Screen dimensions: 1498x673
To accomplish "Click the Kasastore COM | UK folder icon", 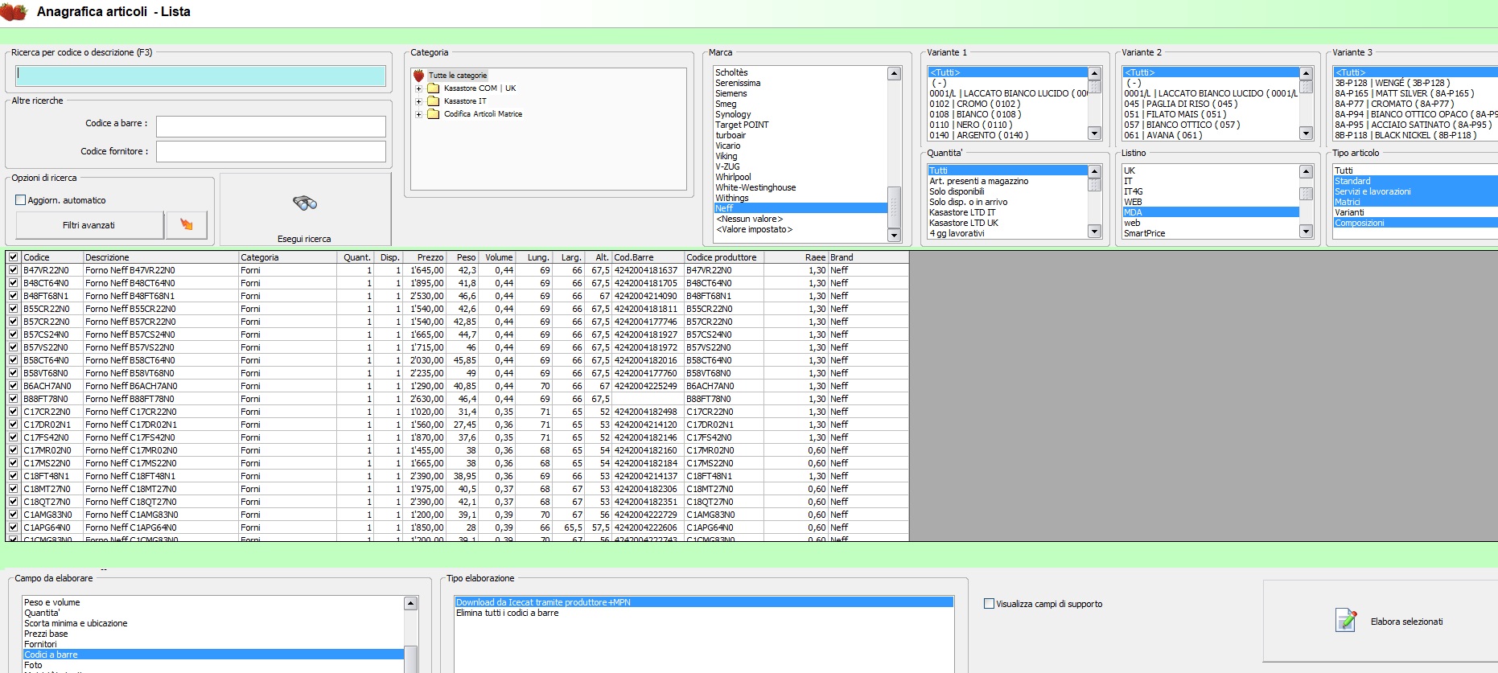I will tap(433, 88).
